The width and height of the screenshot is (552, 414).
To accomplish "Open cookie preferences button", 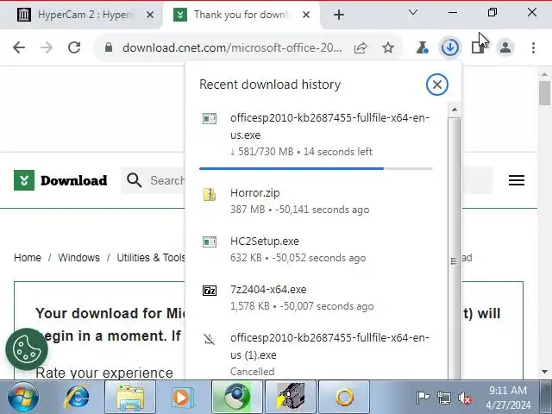I will [27, 348].
